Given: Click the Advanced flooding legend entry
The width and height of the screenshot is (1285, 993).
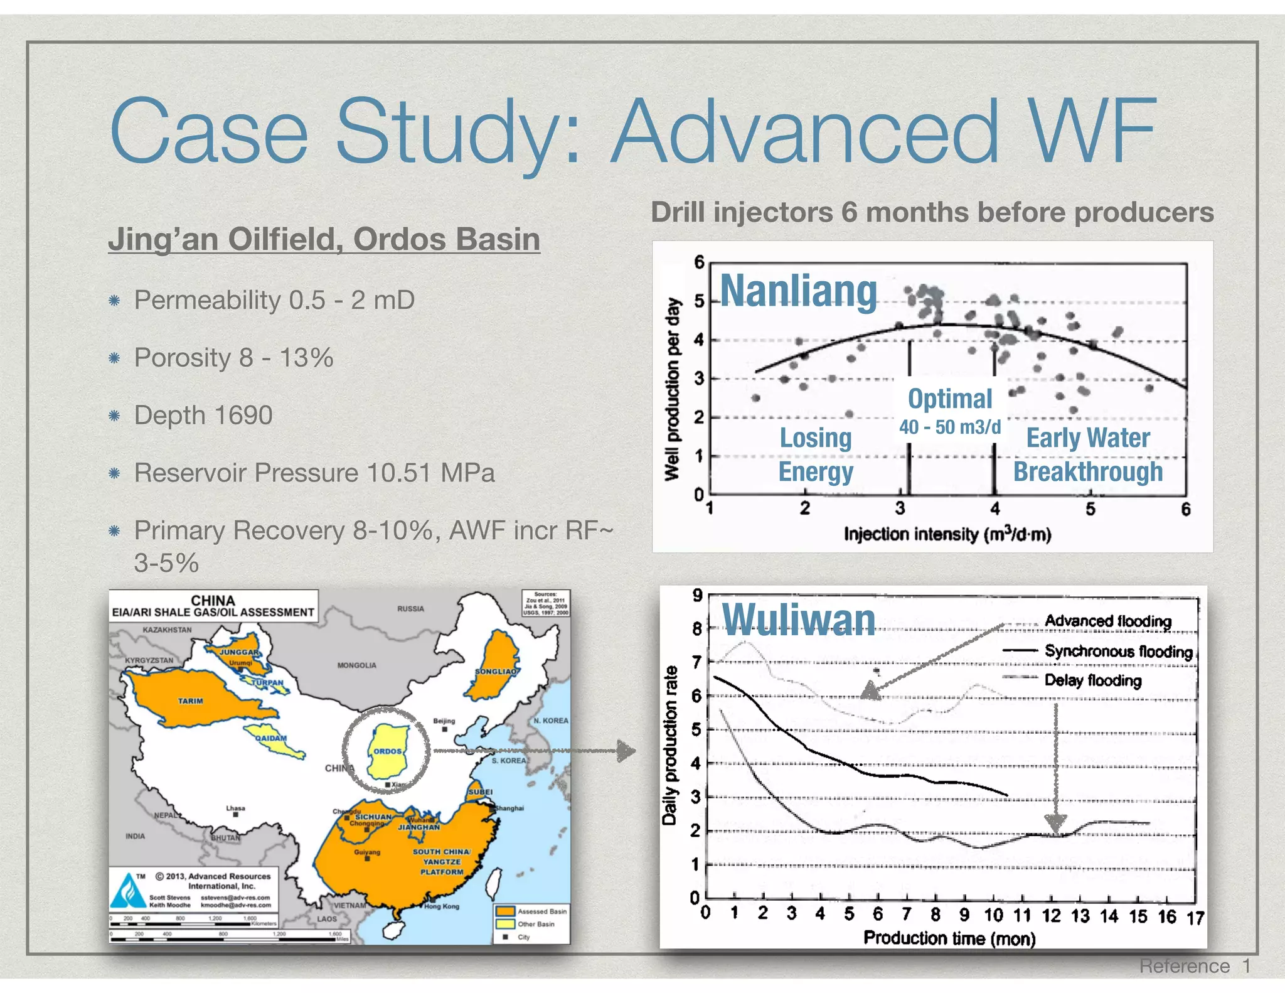Looking at the screenshot, I should click(1107, 621).
